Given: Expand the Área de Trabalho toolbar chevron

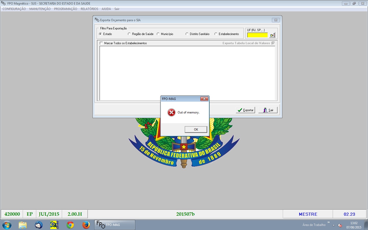Looking at the screenshot, I should (329, 222).
